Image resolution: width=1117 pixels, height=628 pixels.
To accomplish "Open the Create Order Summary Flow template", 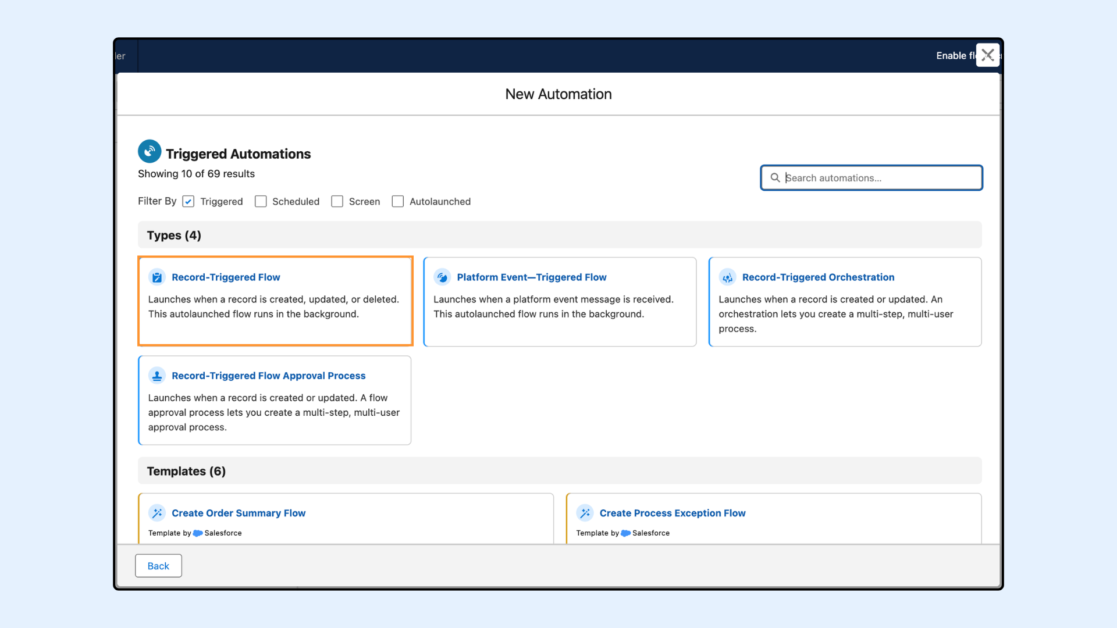I will coord(239,513).
